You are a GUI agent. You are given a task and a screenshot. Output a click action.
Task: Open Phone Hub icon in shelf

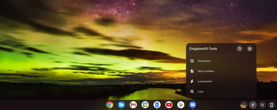pyautogui.click(x=272, y=105)
